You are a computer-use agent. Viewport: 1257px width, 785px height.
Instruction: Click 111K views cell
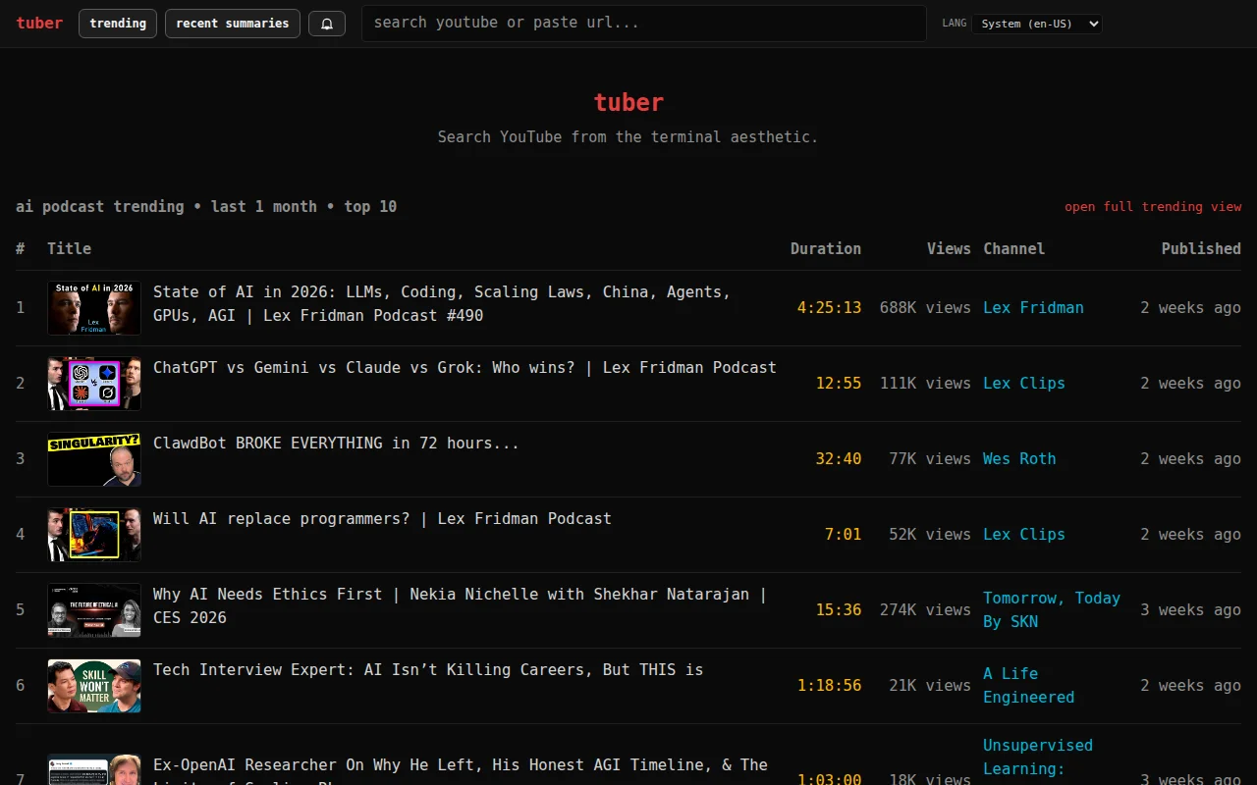point(925,383)
